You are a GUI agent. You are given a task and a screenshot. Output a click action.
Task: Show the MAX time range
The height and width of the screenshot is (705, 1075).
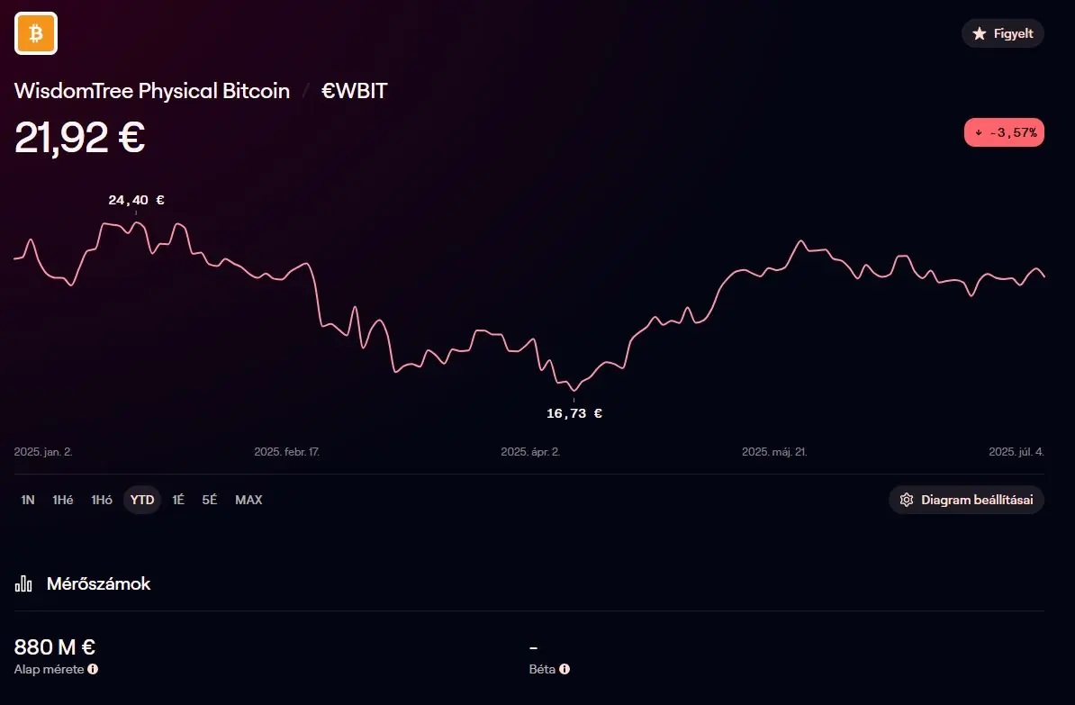248,500
